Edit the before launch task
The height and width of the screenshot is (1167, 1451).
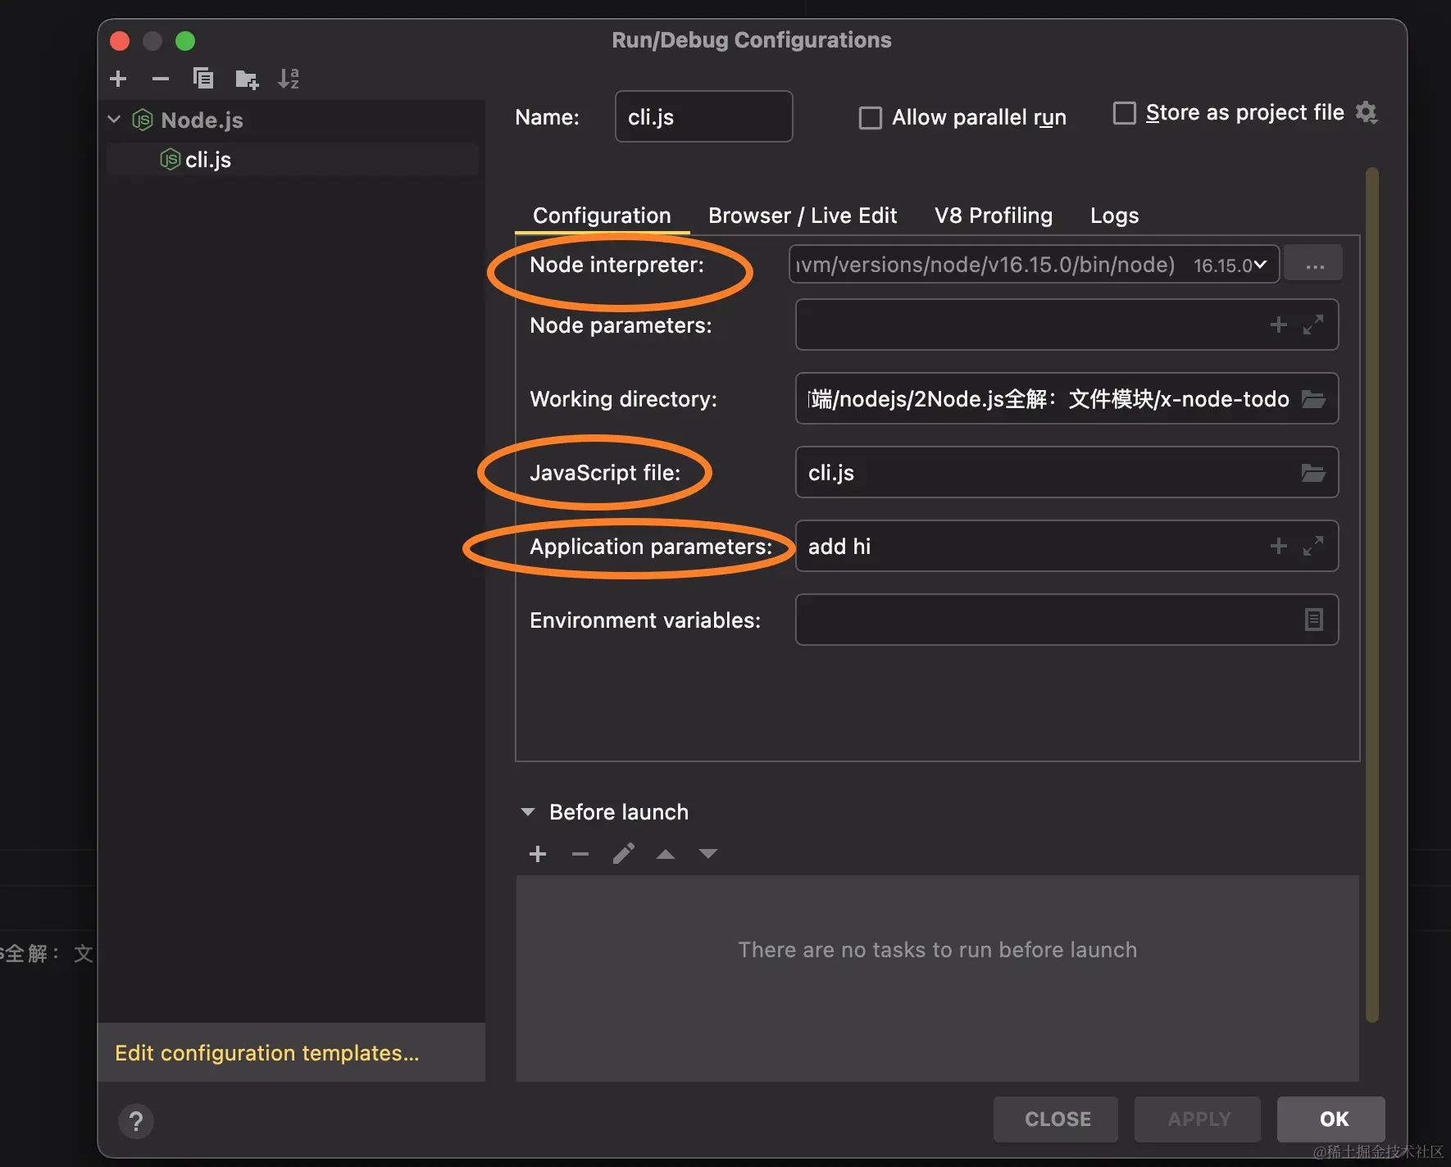pos(623,854)
